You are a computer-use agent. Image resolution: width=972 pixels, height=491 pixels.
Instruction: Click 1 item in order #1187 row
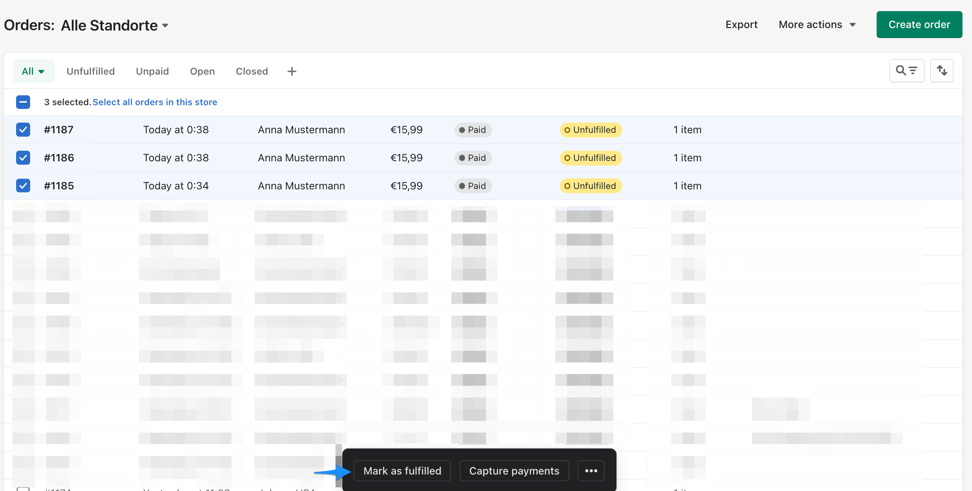click(x=688, y=130)
